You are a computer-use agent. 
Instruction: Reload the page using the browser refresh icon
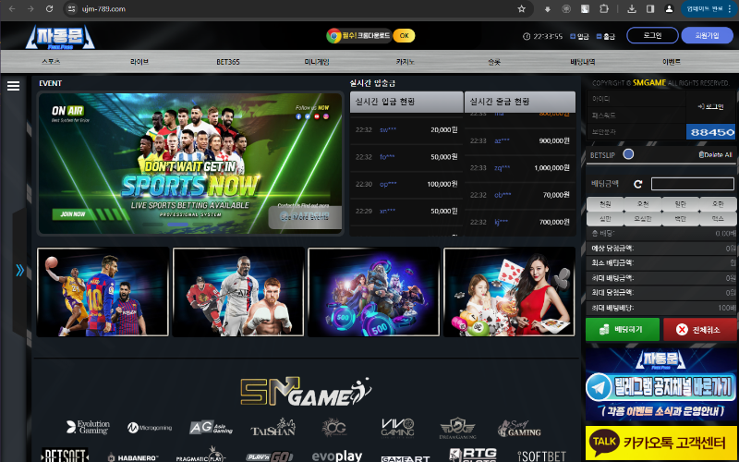tap(50, 8)
